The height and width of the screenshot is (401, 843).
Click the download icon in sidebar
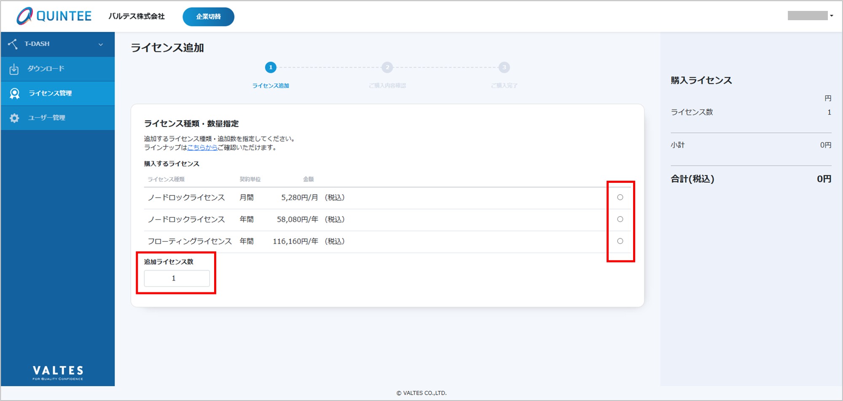pyautogui.click(x=14, y=69)
